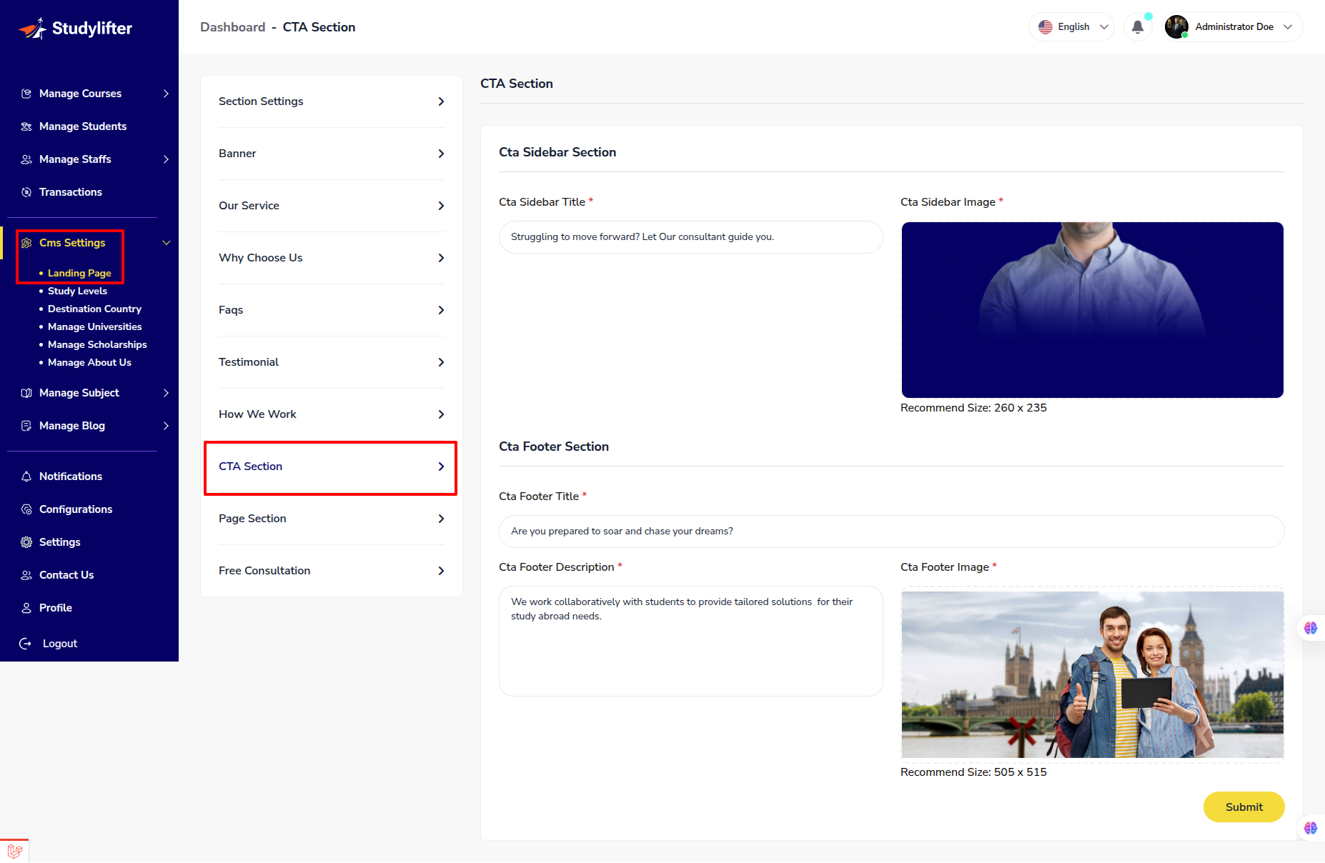This screenshot has width=1325, height=863.
Task: Open the Faqs section
Action: (x=331, y=310)
